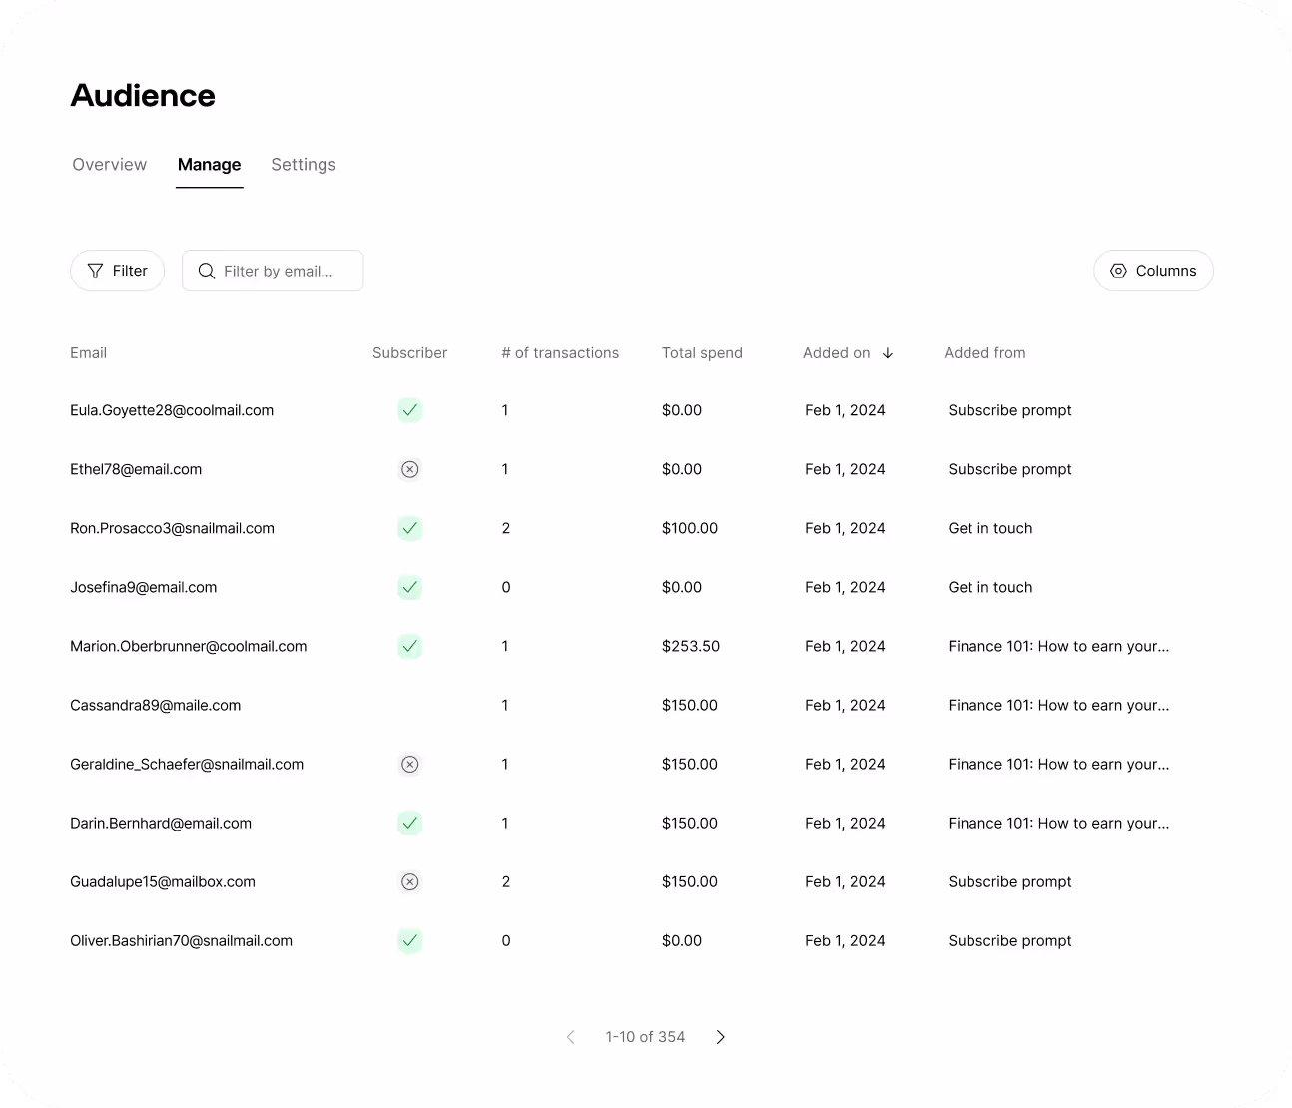1292x1108 pixels.
Task: Select the email Cassandra89@maile.com
Action: [155, 705]
